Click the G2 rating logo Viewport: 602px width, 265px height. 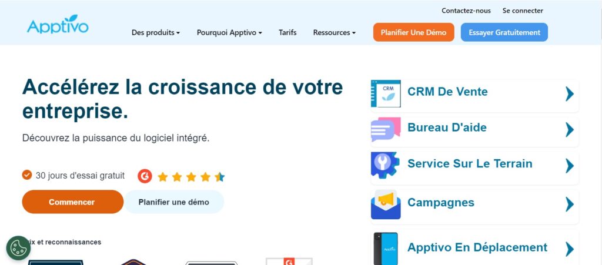click(145, 176)
